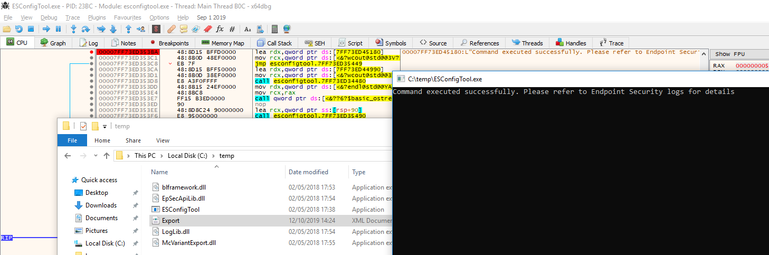Open the Quick Access Toolbar customize dropdown
This screenshot has width=769, height=255.
click(105, 126)
